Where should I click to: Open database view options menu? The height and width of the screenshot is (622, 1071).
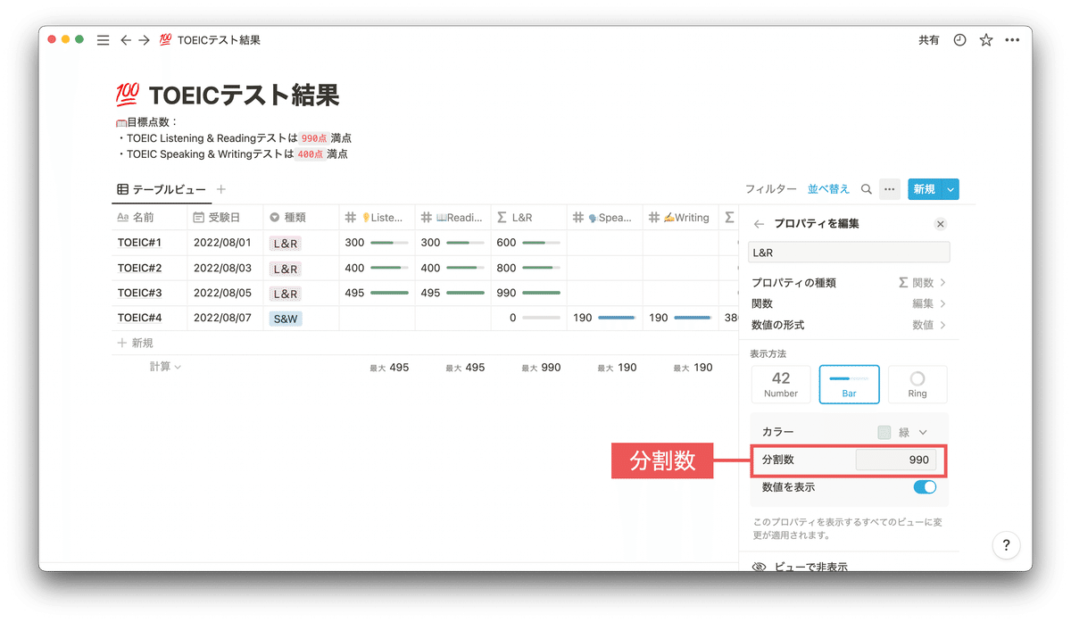point(889,189)
